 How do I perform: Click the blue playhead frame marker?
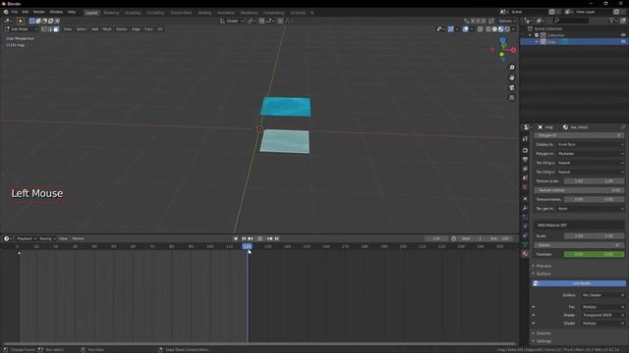tap(247, 246)
